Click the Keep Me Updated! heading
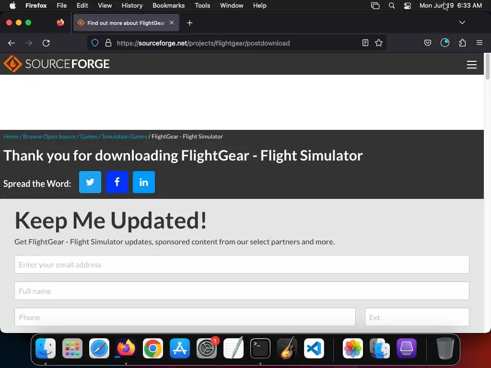Image resolution: width=491 pixels, height=368 pixels. 111,220
